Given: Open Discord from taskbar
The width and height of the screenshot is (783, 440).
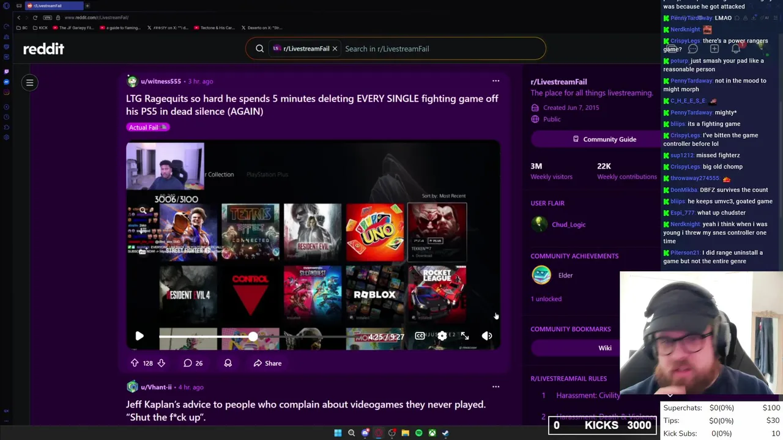Looking at the screenshot, I should [x=365, y=433].
